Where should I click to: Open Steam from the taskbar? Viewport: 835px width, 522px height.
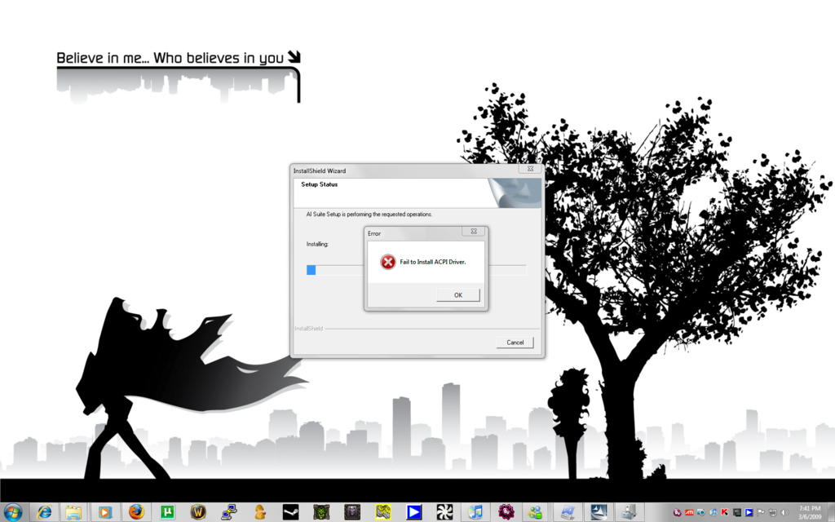[291, 512]
